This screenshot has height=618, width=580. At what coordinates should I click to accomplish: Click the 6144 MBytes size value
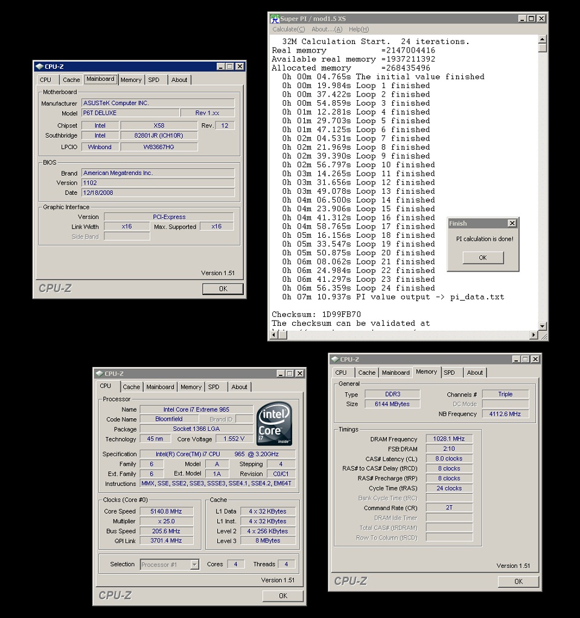tap(392, 404)
